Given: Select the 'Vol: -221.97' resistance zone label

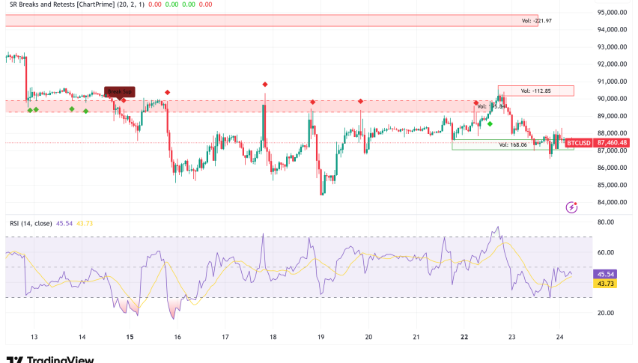Looking at the screenshot, I should point(536,20).
